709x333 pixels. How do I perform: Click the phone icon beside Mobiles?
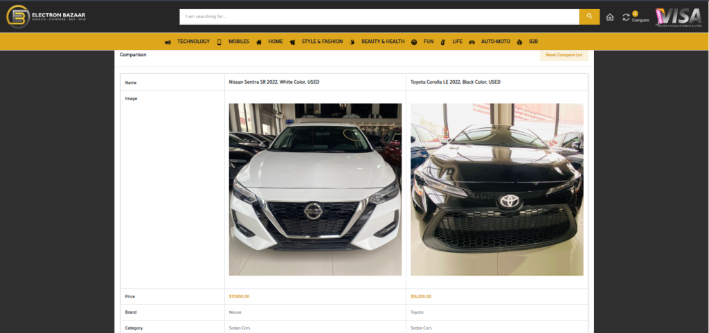[219, 42]
